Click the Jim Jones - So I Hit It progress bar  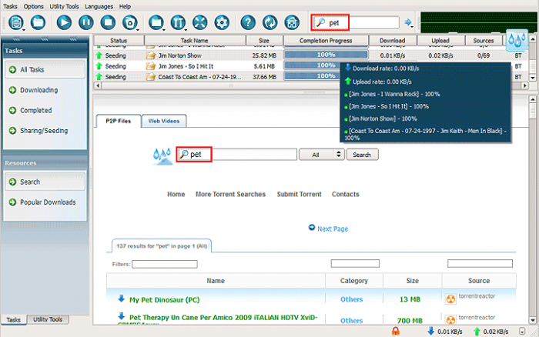click(312, 65)
